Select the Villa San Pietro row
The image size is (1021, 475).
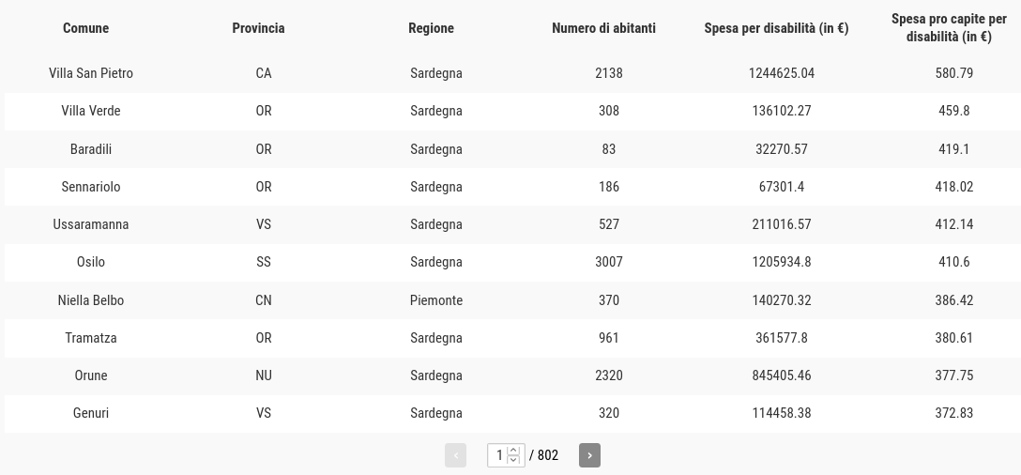pos(512,73)
